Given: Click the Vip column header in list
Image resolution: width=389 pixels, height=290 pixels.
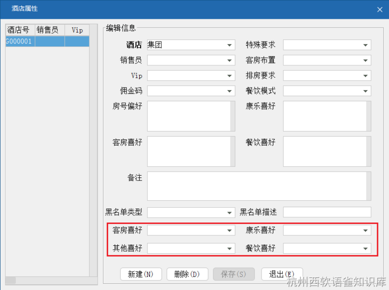Looking at the screenshot, I should 77,30.
